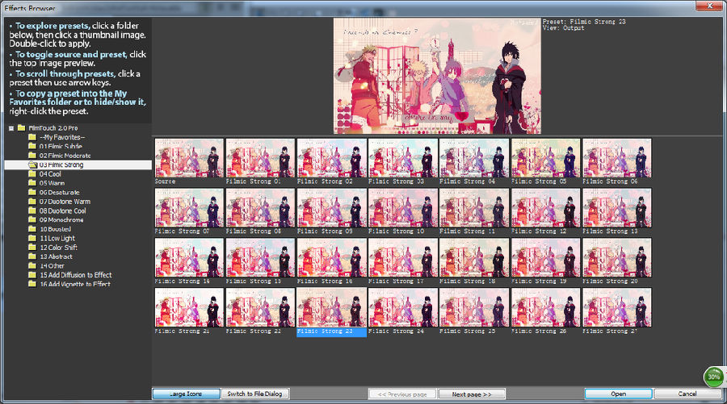Click the Previous page button

[402, 394]
